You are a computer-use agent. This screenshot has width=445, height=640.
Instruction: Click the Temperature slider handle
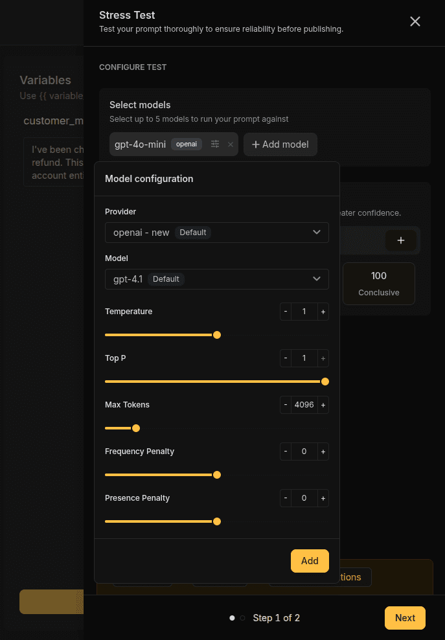click(x=217, y=335)
